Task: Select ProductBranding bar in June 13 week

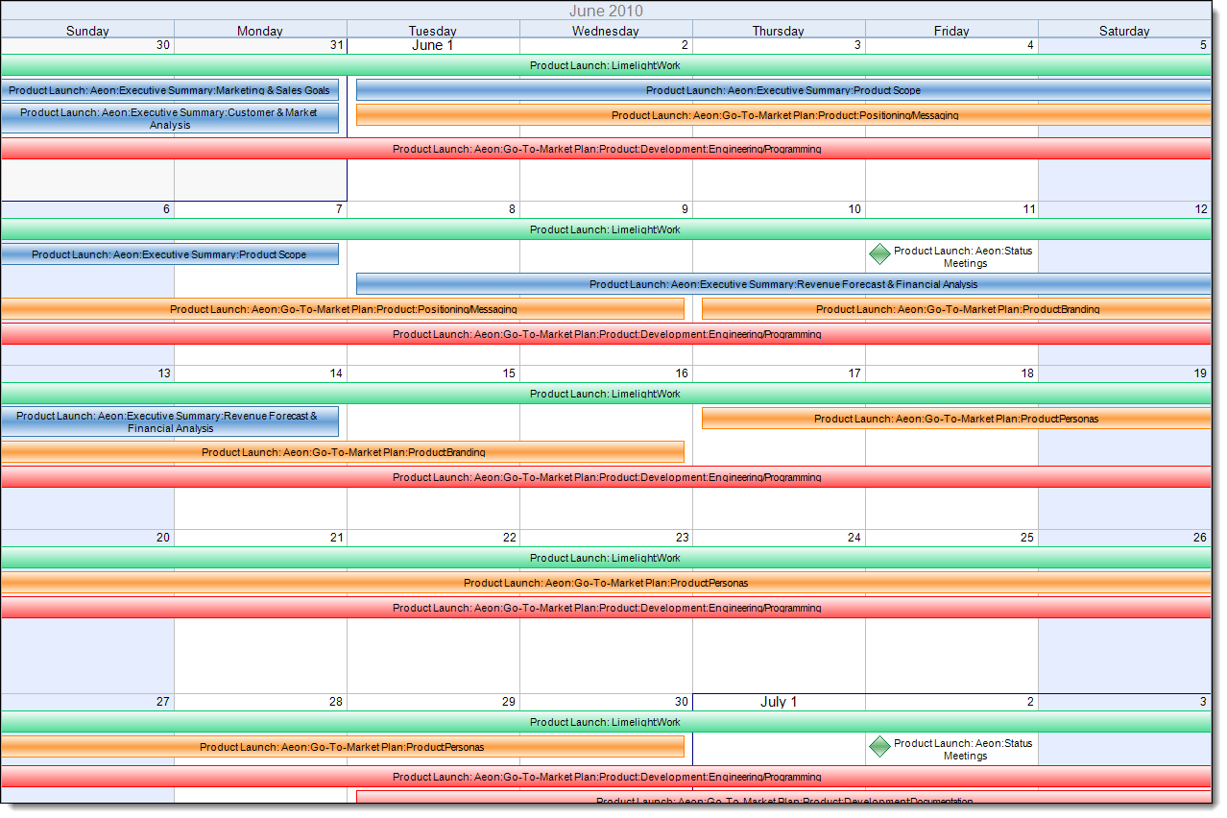Action: pyautogui.click(x=343, y=452)
